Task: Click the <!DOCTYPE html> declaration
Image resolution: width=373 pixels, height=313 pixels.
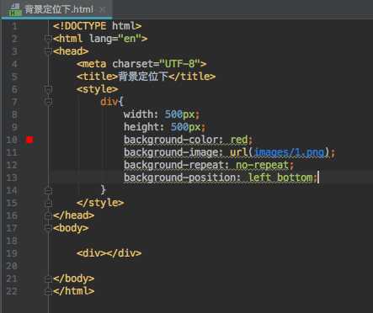Action: click(x=97, y=26)
